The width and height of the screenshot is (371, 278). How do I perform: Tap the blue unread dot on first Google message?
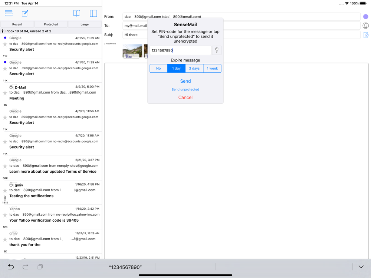(5, 37)
